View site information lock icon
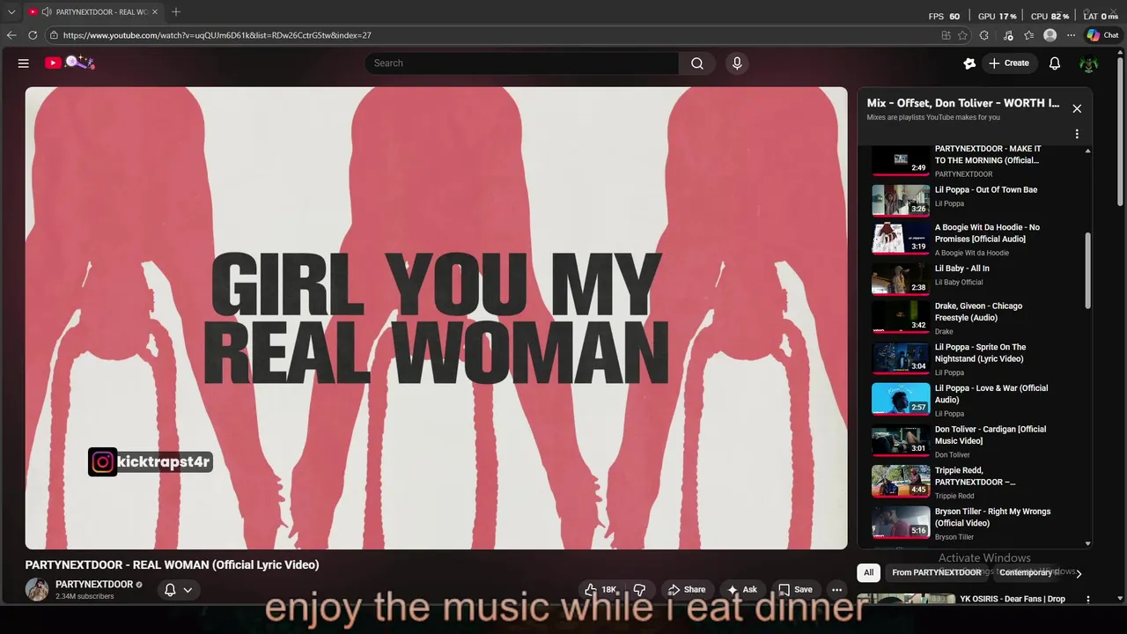1127x634 pixels. pos(54,35)
